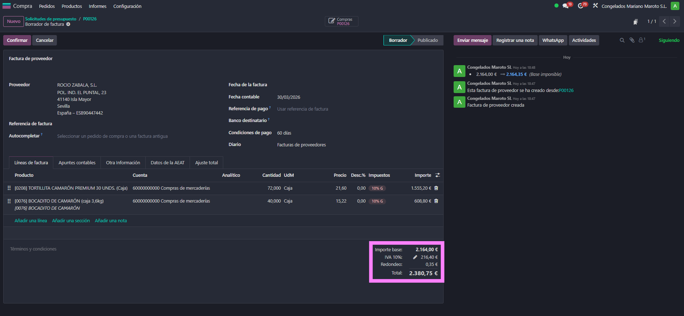
Task: Open the Autocompletar purchase order selector
Action: (112, 136)
